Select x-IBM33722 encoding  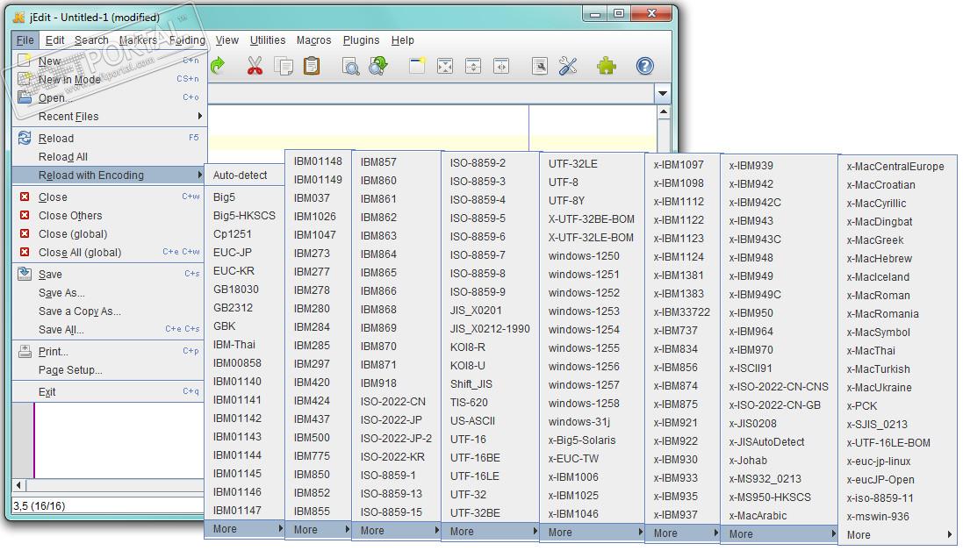click(x=682, y=311)
